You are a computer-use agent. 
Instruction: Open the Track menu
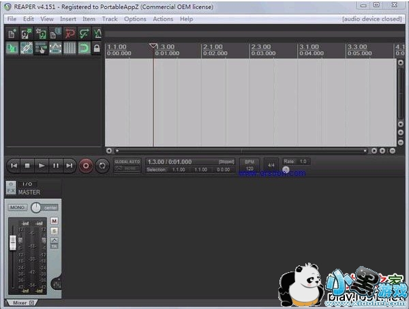point(110,19)
